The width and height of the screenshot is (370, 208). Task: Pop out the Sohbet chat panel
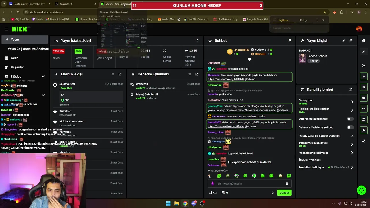[289, 41]
